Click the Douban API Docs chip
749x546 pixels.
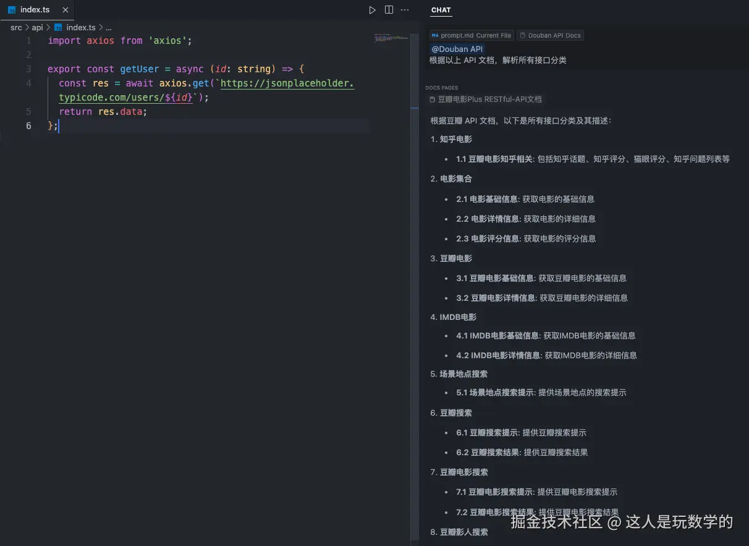pyautogui.click(x=550, y=35)
